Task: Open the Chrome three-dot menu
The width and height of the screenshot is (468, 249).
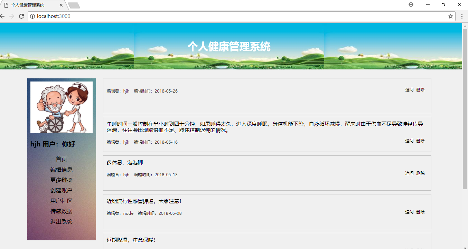Action: [462, 16]
